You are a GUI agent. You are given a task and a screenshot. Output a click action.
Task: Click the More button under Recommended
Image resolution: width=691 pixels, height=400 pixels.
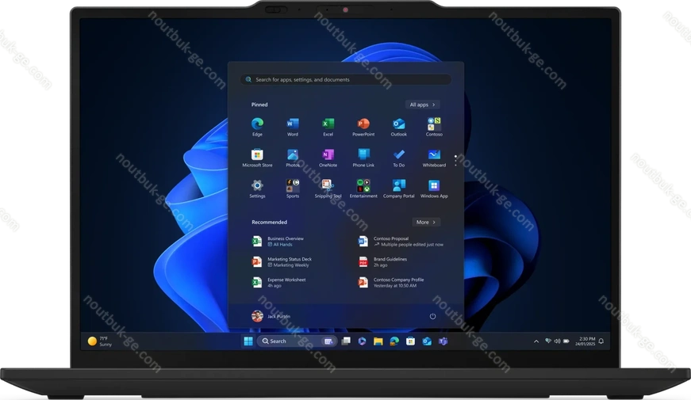coord(425,223)
